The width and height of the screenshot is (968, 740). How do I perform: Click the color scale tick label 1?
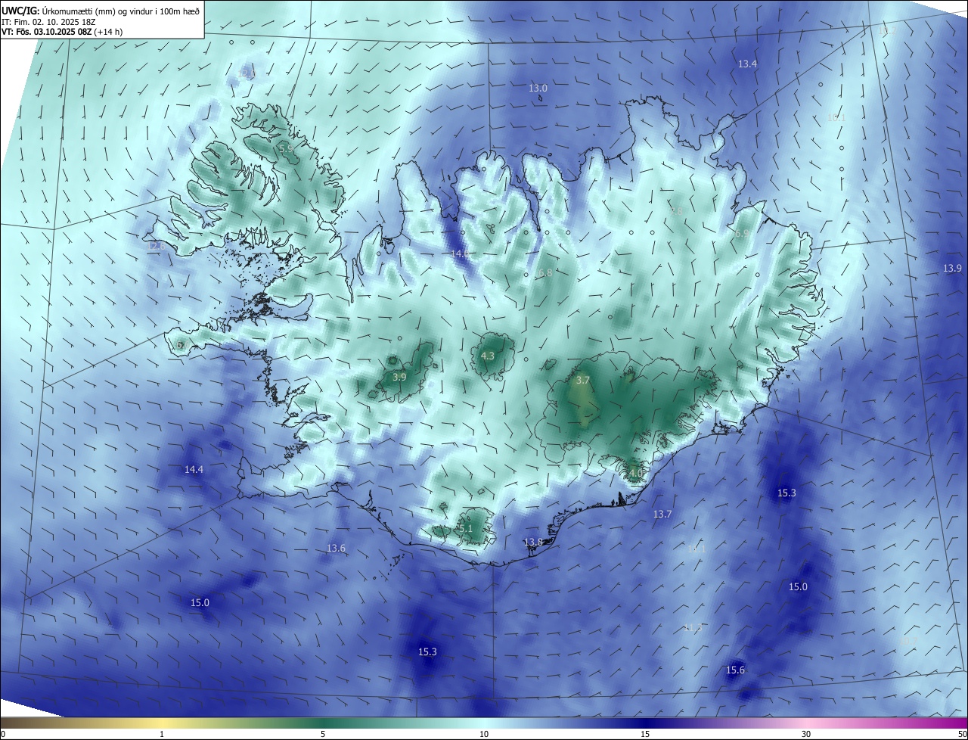point(162,734)
